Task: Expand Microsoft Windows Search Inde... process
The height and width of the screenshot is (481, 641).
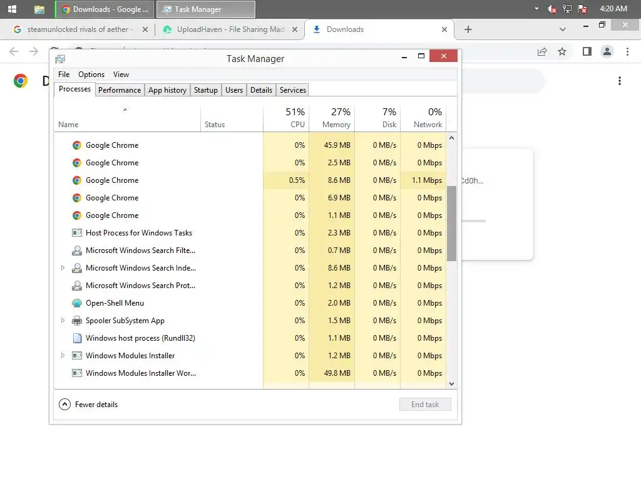Action: (63, 268)
